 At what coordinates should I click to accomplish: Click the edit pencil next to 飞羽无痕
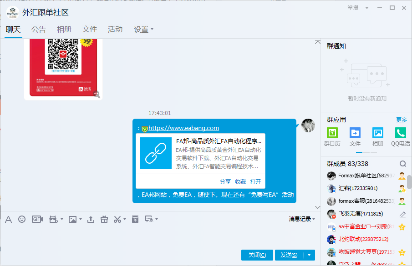pos(402,215)
